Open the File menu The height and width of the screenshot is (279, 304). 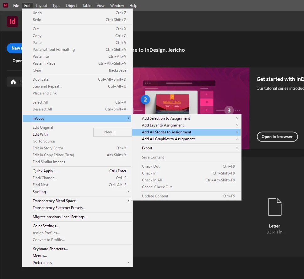click(16, 6)
